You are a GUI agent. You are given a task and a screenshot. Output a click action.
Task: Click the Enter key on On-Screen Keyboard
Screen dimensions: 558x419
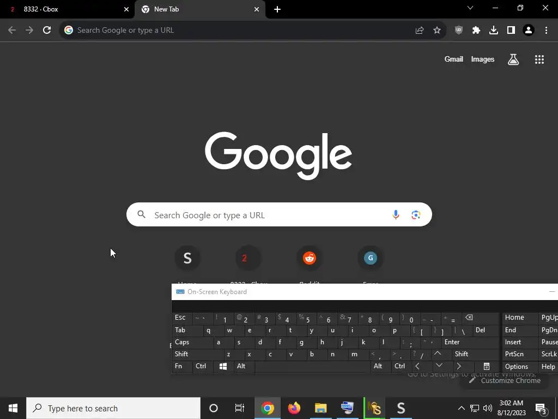tap(470, 342)
